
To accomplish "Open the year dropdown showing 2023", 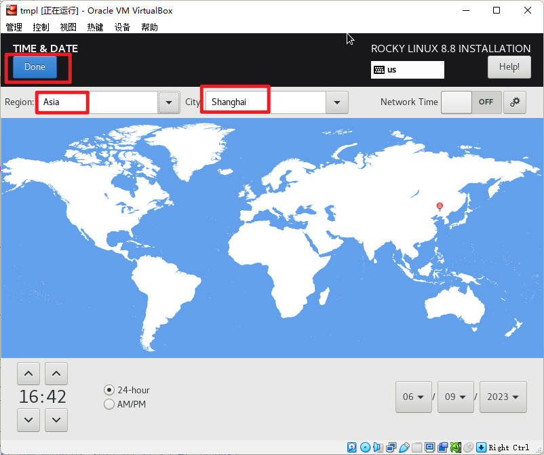I will (x=503, y=397).
